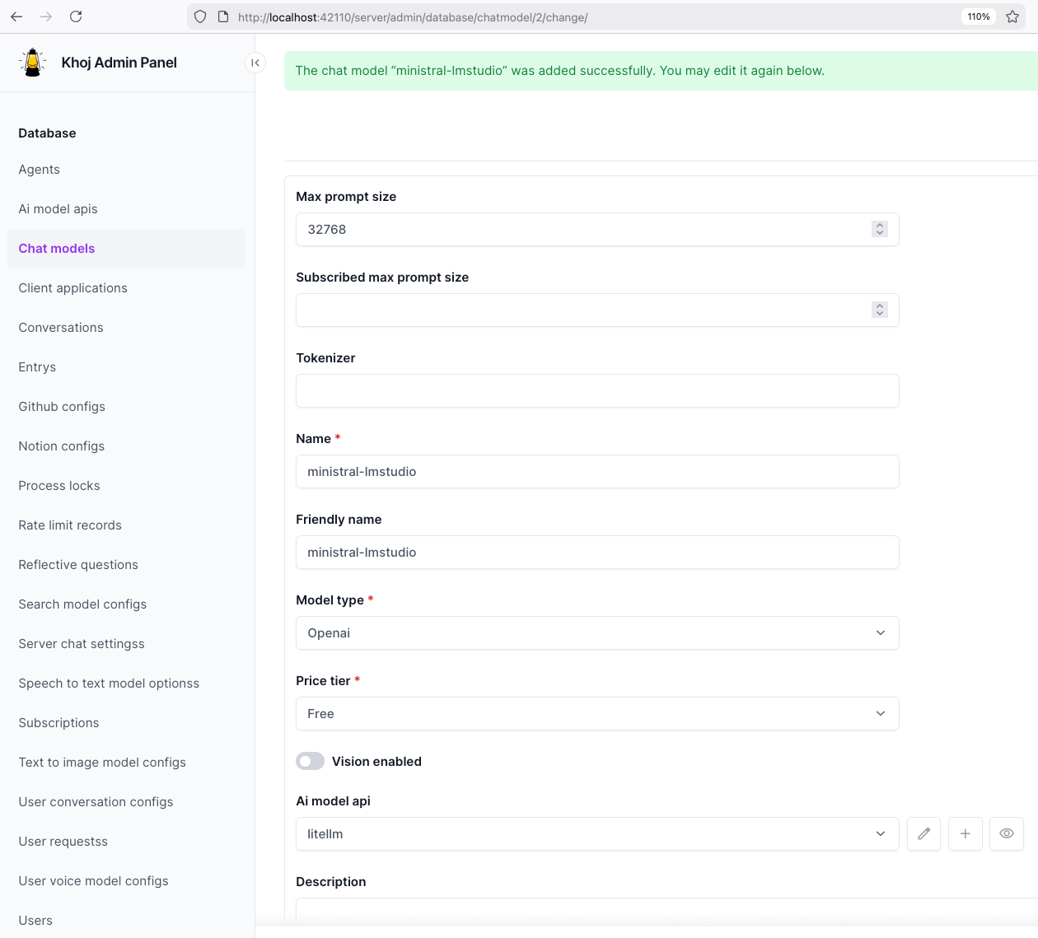Click the Database section heading
This screenshot has height=938, width=1038.
pyautogui.click(x=47, y=133)
